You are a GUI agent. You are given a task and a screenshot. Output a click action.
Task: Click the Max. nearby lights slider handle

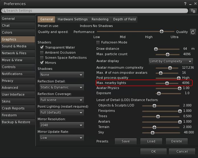[167, 83]
